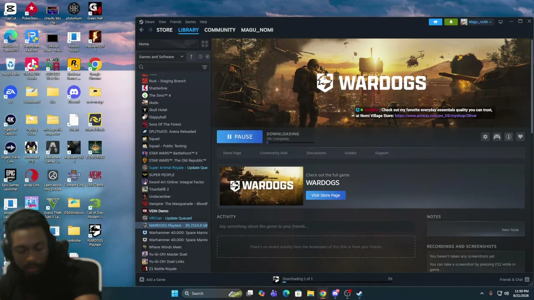Create a New Note
This screenshot has height=300, width=534.
point(510,230)
